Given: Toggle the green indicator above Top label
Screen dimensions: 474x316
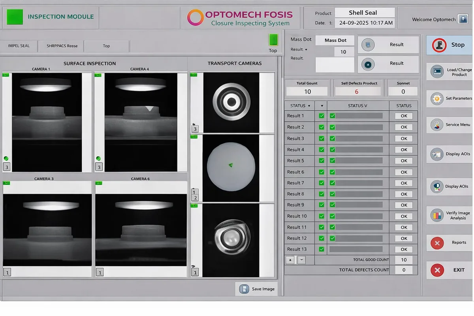Looking at the screenshot, I should tap(273, 41).
